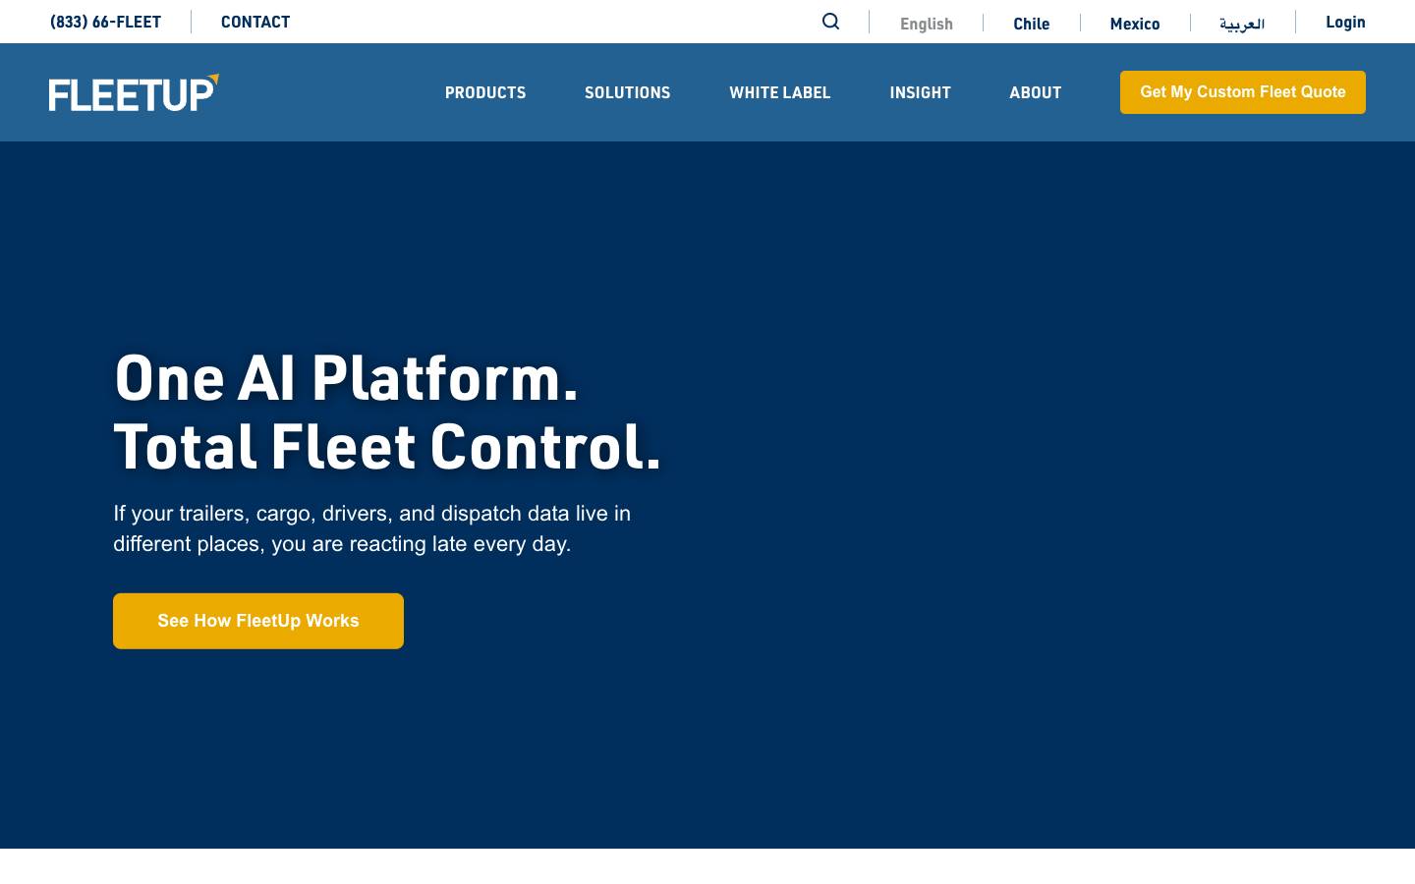1415x884 pixels.
Task: Open the search magnifier icon
Action: [x=830, y=22]
